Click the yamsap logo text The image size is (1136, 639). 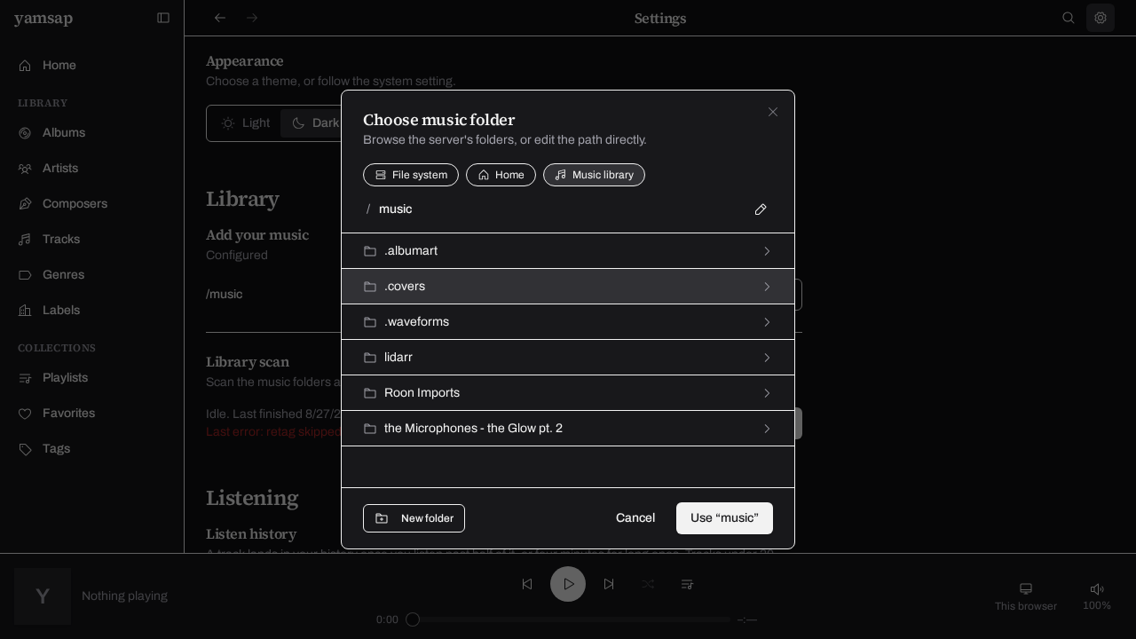point(43,19)
